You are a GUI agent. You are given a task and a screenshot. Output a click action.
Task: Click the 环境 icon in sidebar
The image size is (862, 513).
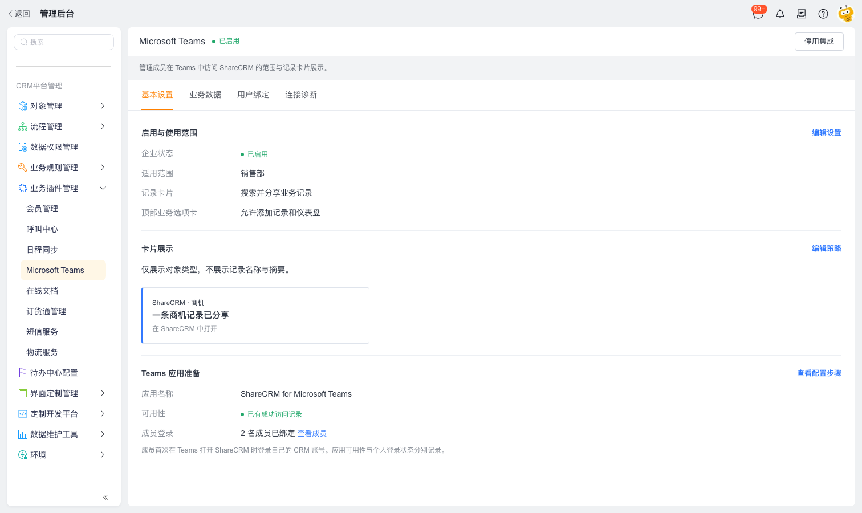click(23, 455)
